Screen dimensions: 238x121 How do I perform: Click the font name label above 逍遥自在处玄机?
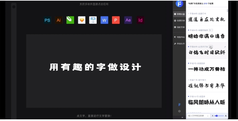198,14
